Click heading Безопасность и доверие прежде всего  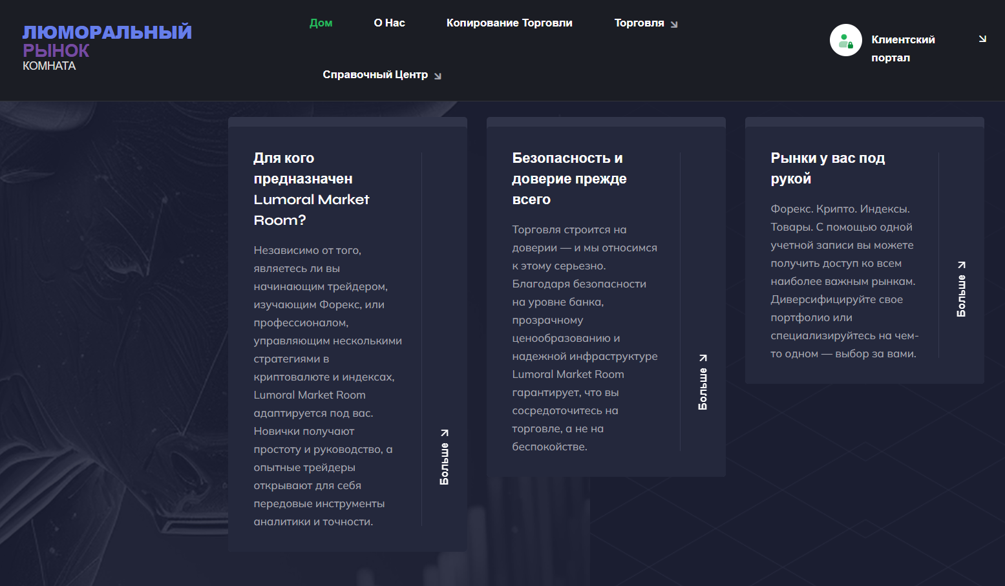[569, 178]
